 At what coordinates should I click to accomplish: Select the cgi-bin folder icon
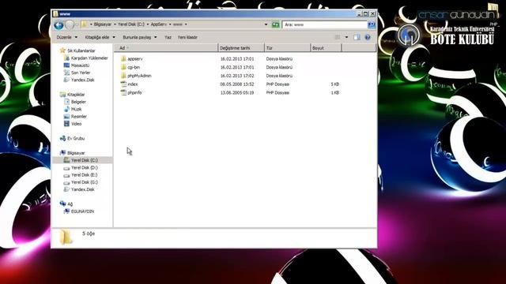tap(123, 67)
